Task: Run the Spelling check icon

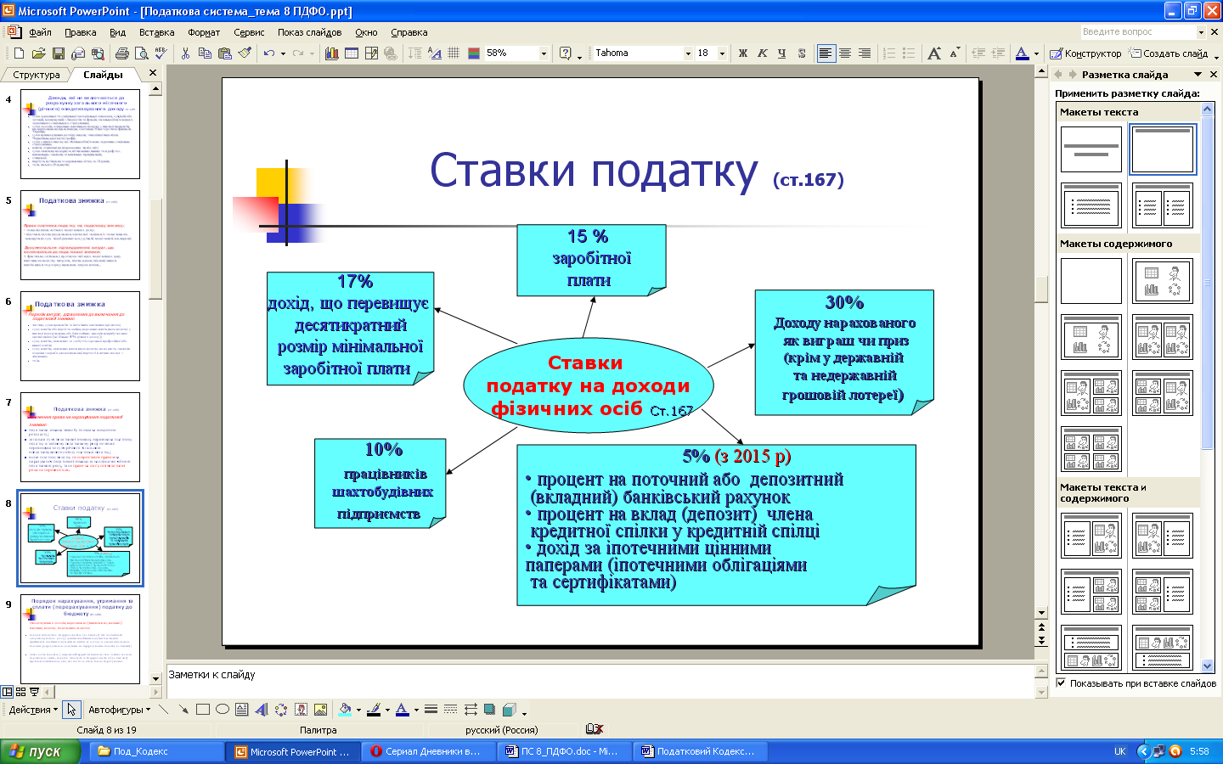Action: pos(161,53)
